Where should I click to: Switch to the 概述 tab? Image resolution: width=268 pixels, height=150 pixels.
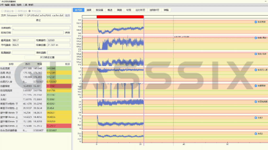(x=110, y=10)
